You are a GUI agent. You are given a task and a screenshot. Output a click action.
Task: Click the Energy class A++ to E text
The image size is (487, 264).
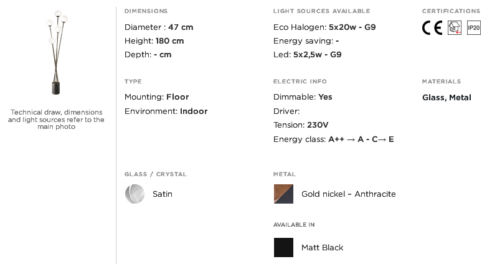click(334, 139)
